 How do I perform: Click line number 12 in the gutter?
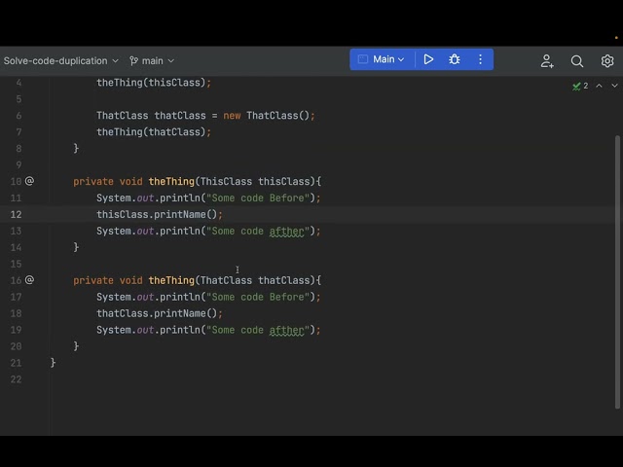16,214
